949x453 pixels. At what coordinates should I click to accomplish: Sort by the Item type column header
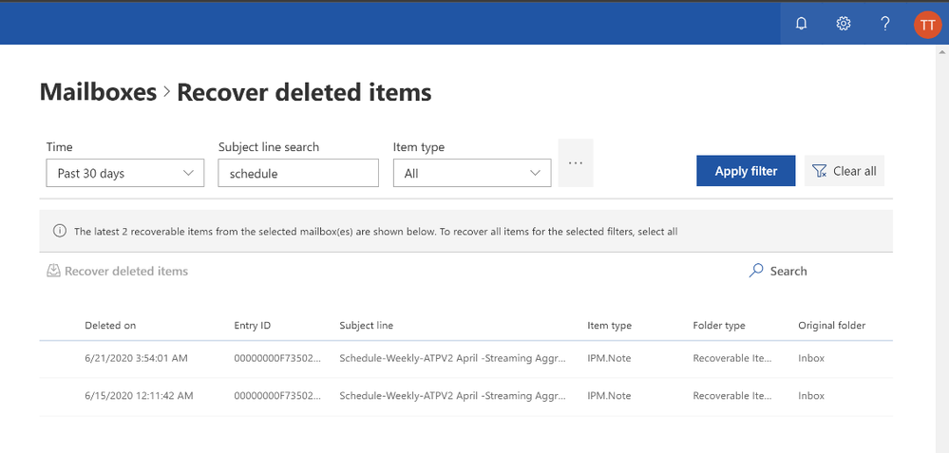610,326
